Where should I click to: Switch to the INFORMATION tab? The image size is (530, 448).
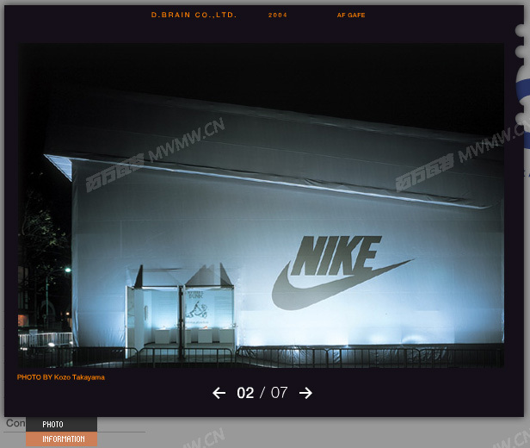pos(62,439)
